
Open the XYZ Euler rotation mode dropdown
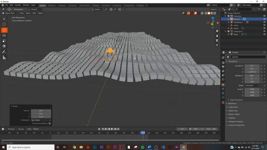(x=252, y=85)
